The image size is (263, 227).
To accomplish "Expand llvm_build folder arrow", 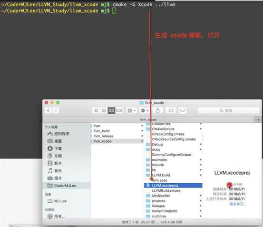I will pyautogui.click(x=142, y=131).
